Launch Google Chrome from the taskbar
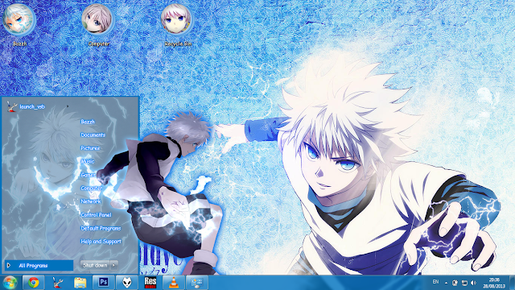The image size is (515, 290). pos(33,283)
